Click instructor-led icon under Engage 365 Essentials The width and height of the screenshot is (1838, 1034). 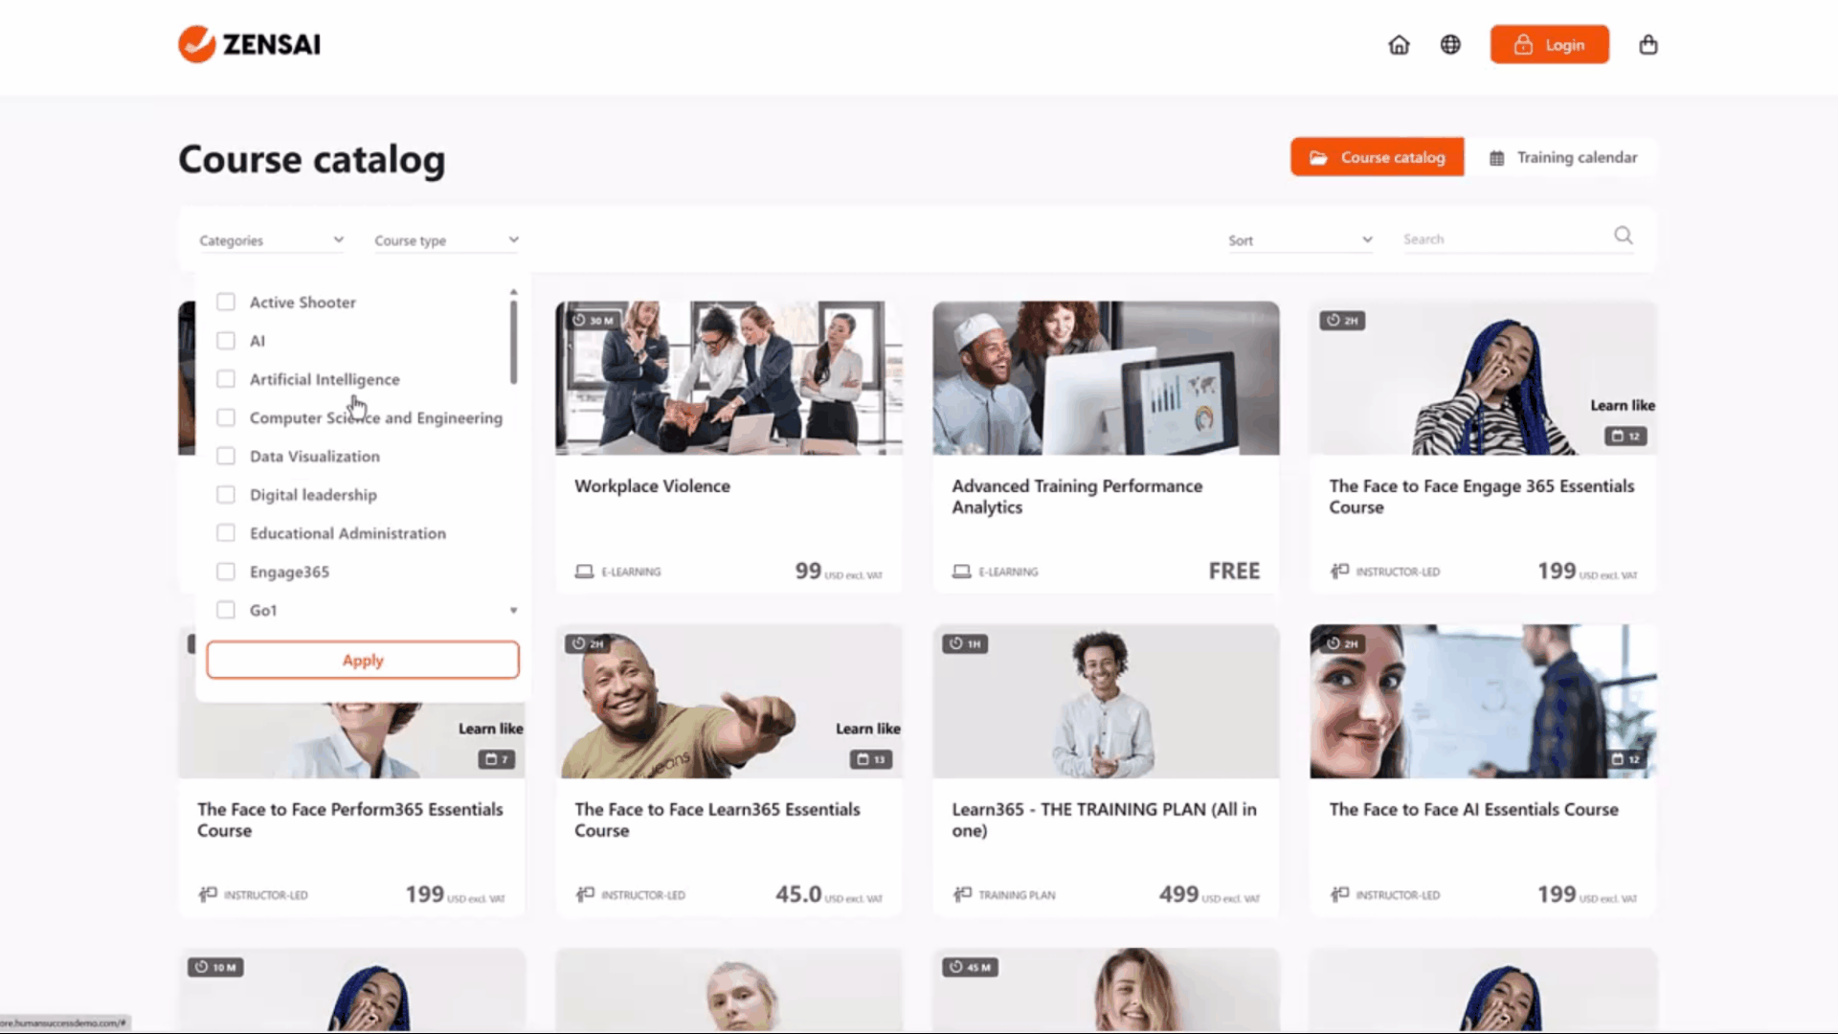click(x=1338, y=572)
